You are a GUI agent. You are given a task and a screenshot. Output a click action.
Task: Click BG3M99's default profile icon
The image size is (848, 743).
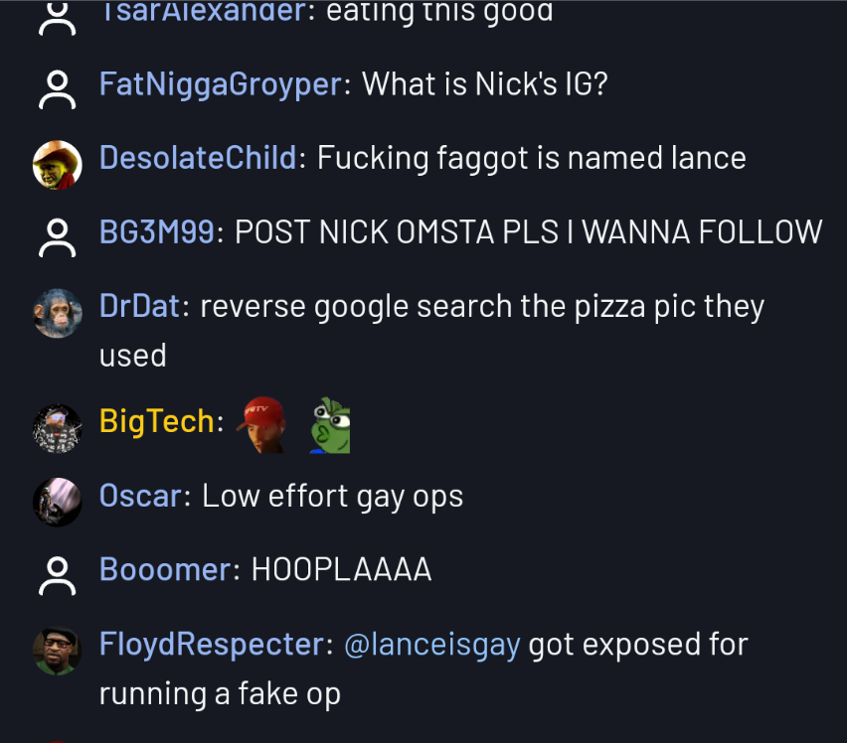pos(58,237)
